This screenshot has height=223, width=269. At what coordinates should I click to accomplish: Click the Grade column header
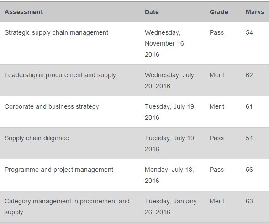[219, 12]
